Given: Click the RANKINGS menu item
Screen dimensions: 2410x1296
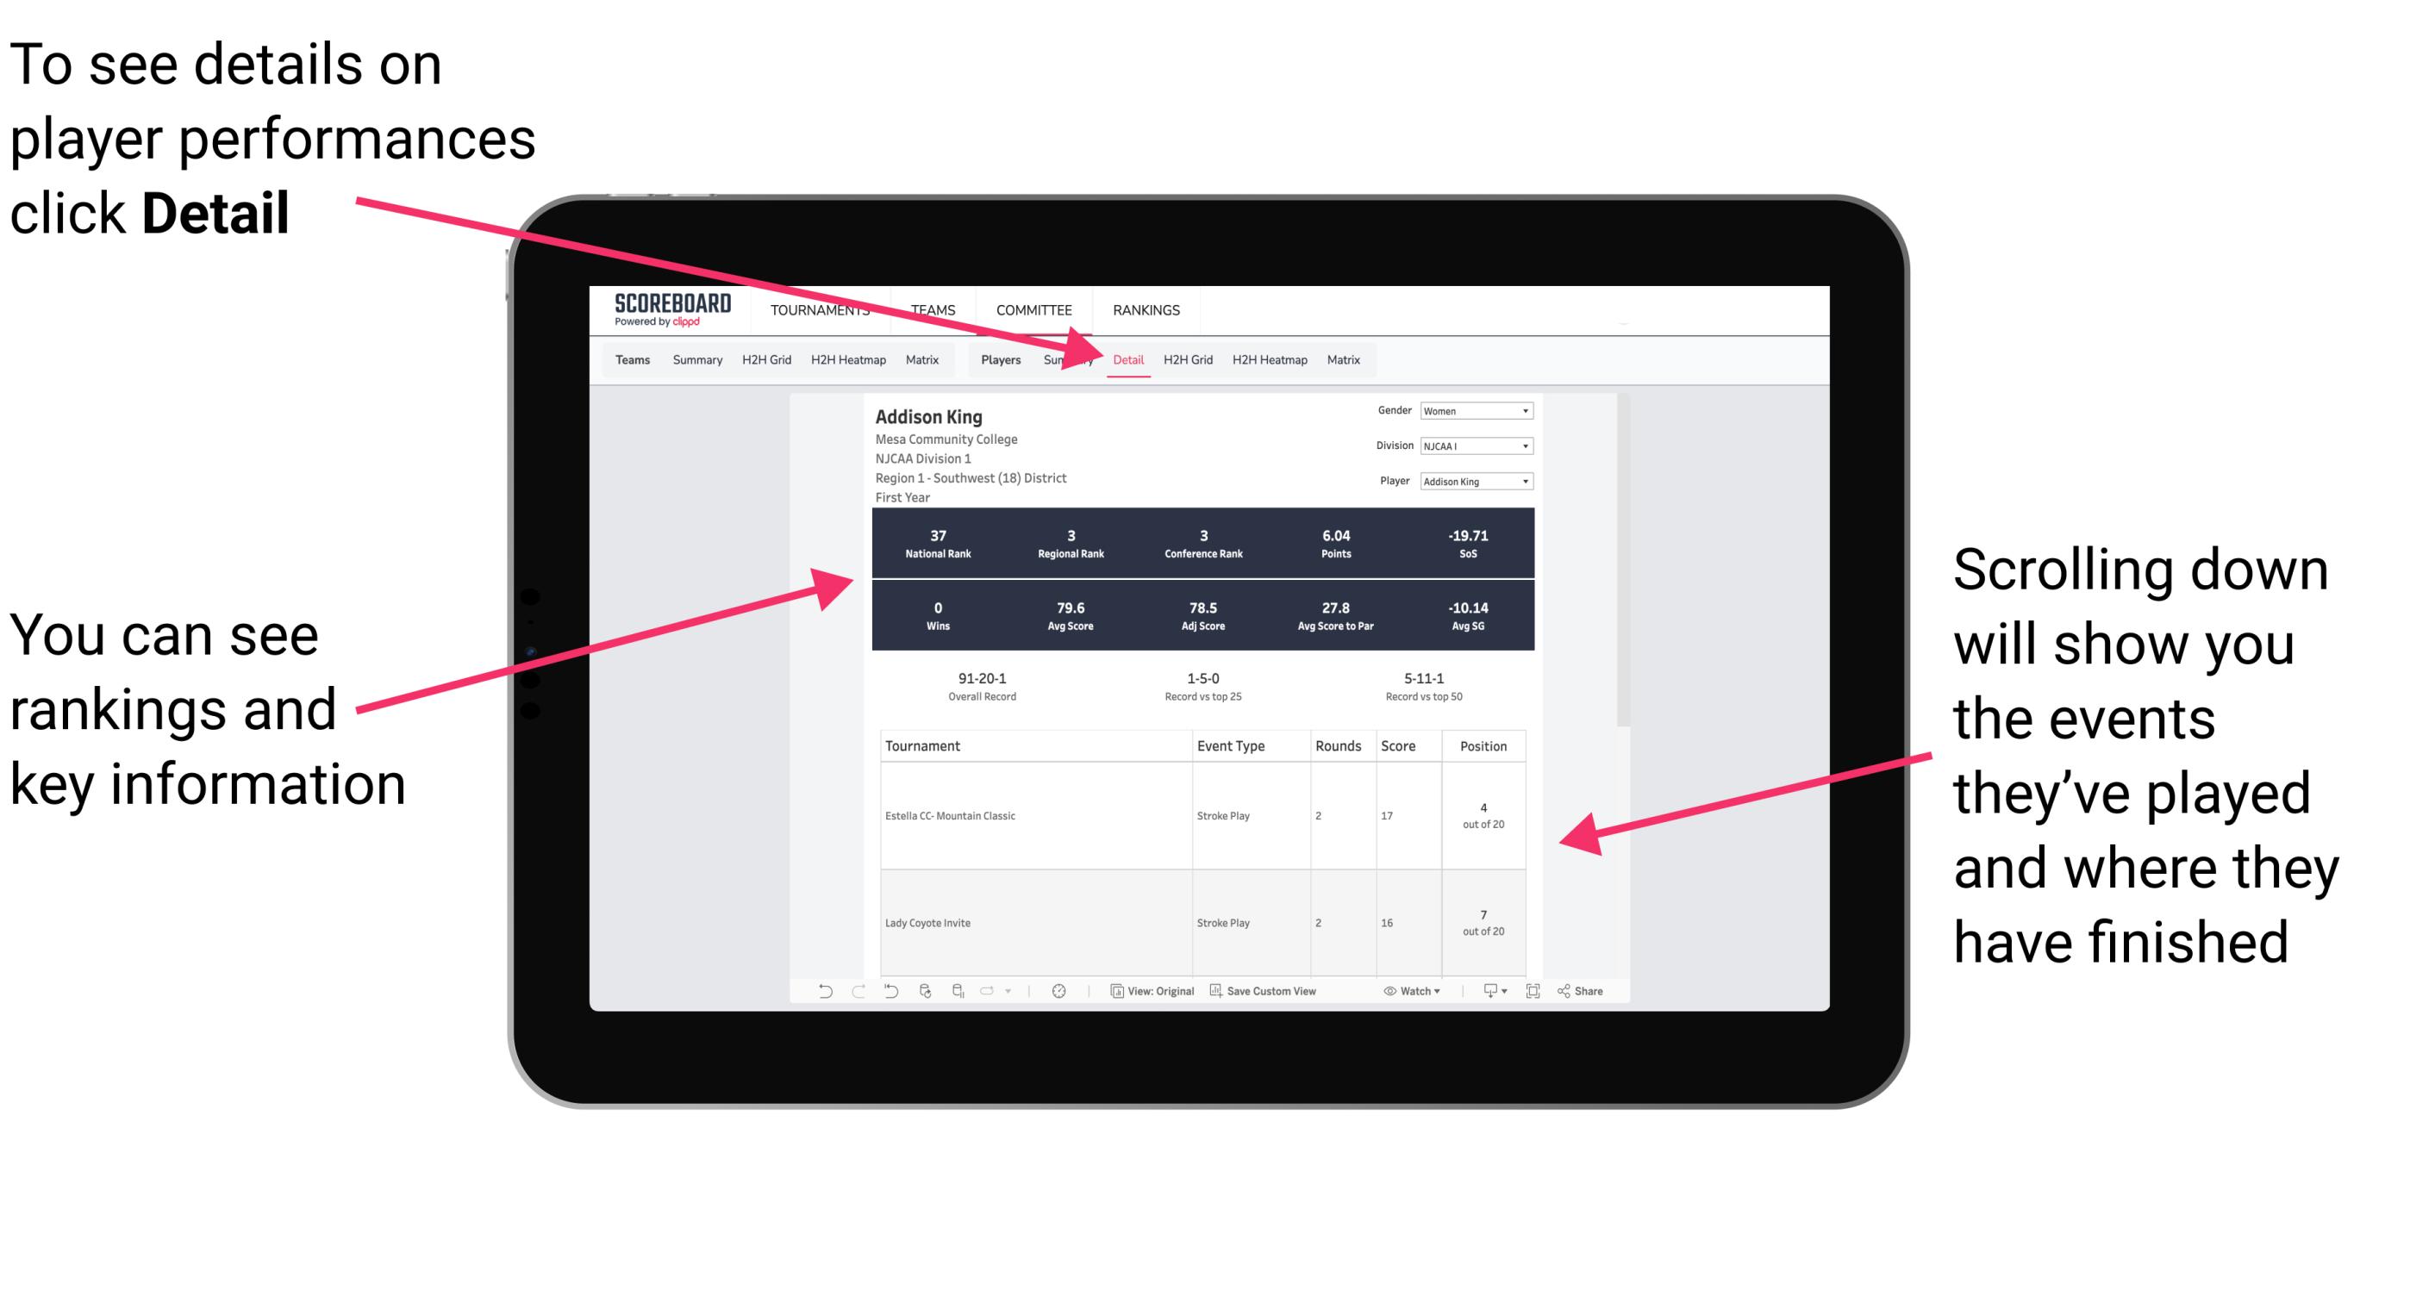Looking at the screenshot, I should (x=1145, y=309).
